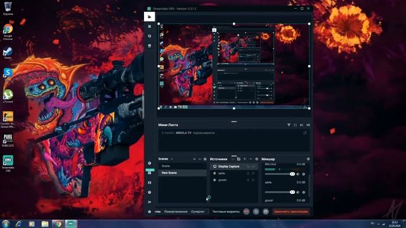The height and width of the screenshot is (228, 406).
Task: Open Chrome from the taskbar
Action: pos(58,224)
